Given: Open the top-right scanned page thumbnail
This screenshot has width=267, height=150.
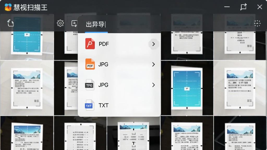Looking at the screenshot, I should (240, 34).
